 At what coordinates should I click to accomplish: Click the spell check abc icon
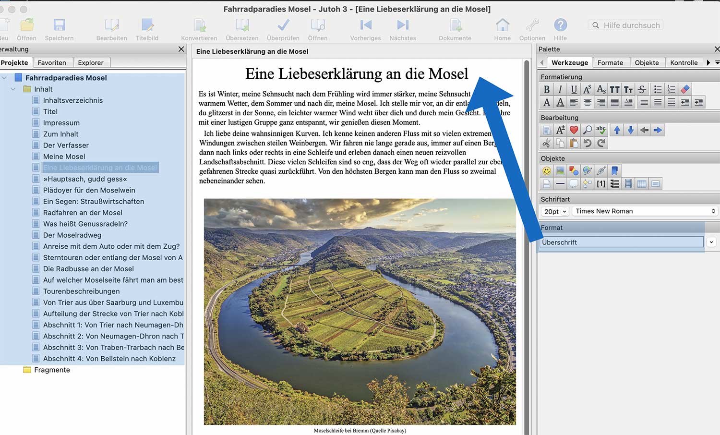[600, 130]
